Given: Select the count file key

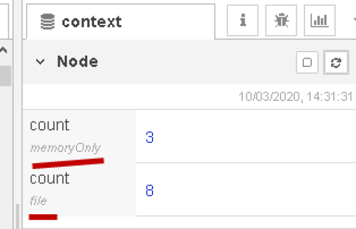Looking at the screenshot, I should point(49,178).
